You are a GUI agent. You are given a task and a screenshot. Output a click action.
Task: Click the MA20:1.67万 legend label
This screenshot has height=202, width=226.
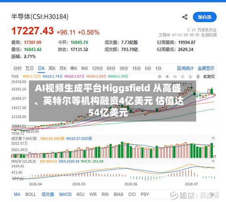pos(75,76)
